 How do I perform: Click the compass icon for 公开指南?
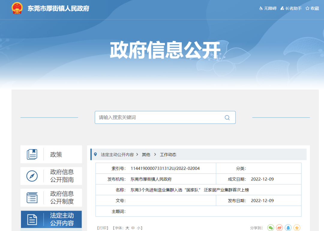(32, 176)
